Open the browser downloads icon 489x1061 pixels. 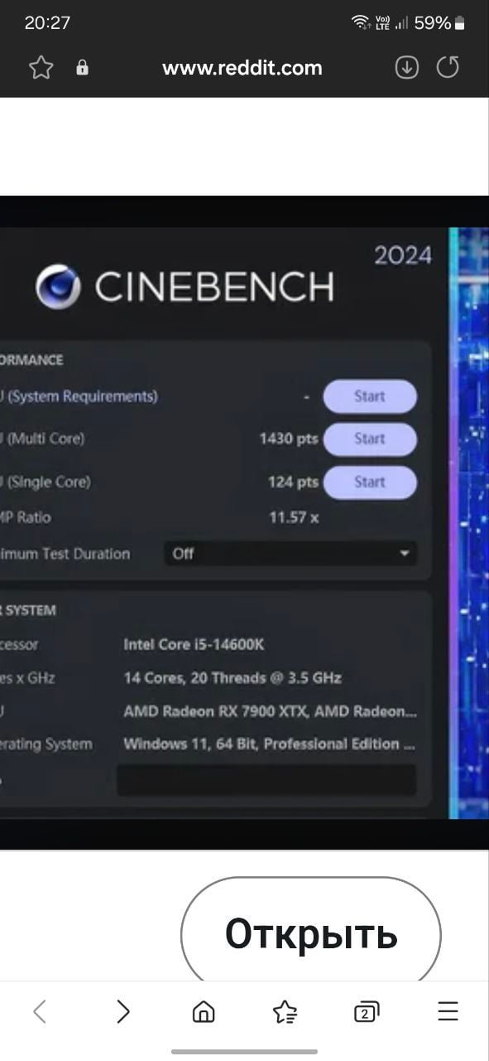[406, 68]
